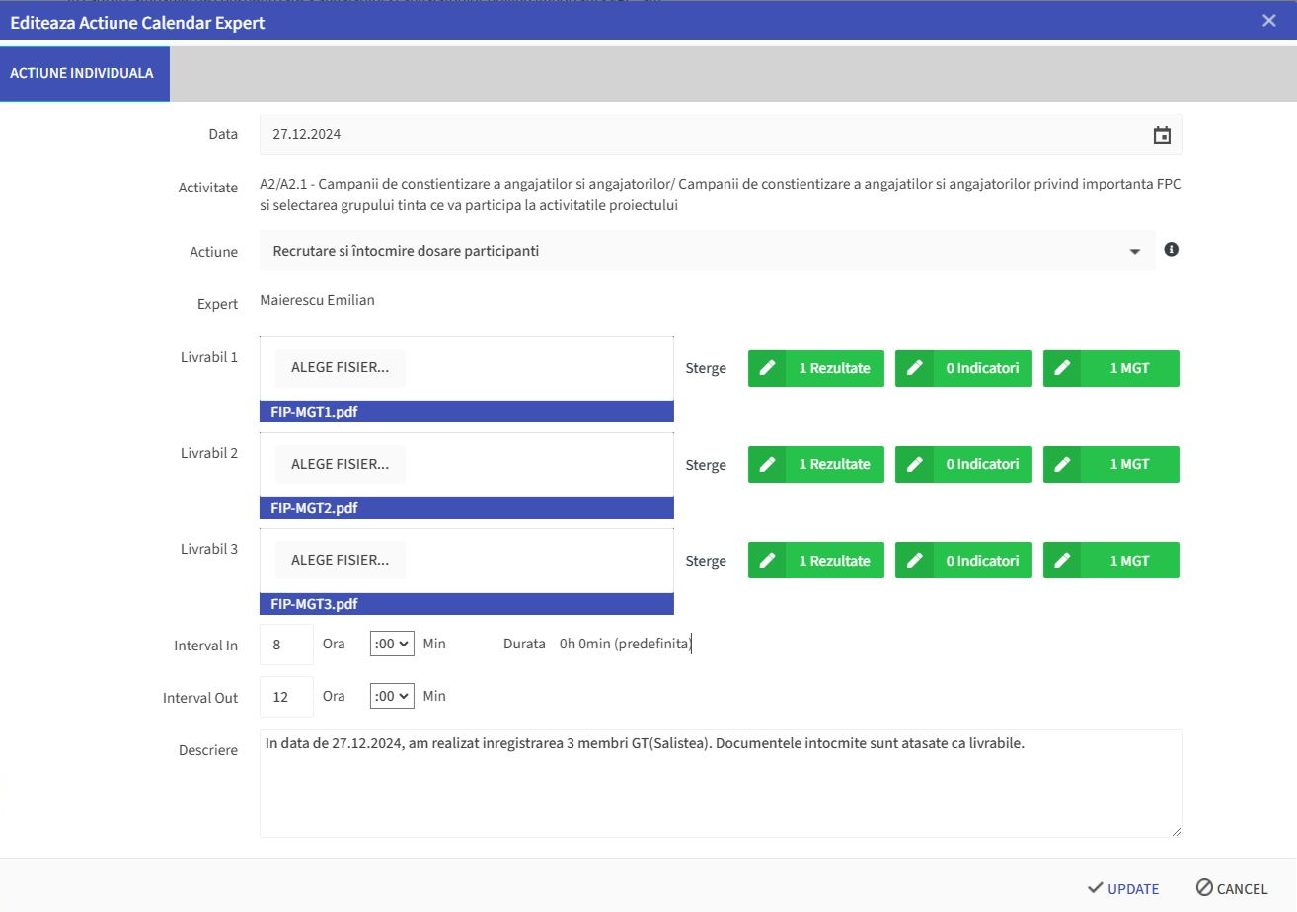Click inside the Descriere text area
1297x912 pixels.
(721, 784)
